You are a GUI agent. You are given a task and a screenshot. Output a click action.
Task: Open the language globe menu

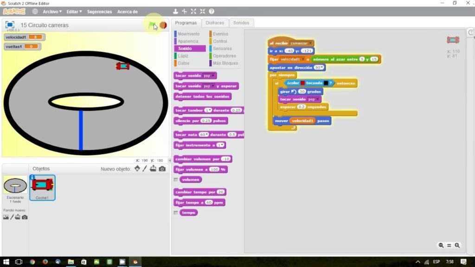coord(35,11)
